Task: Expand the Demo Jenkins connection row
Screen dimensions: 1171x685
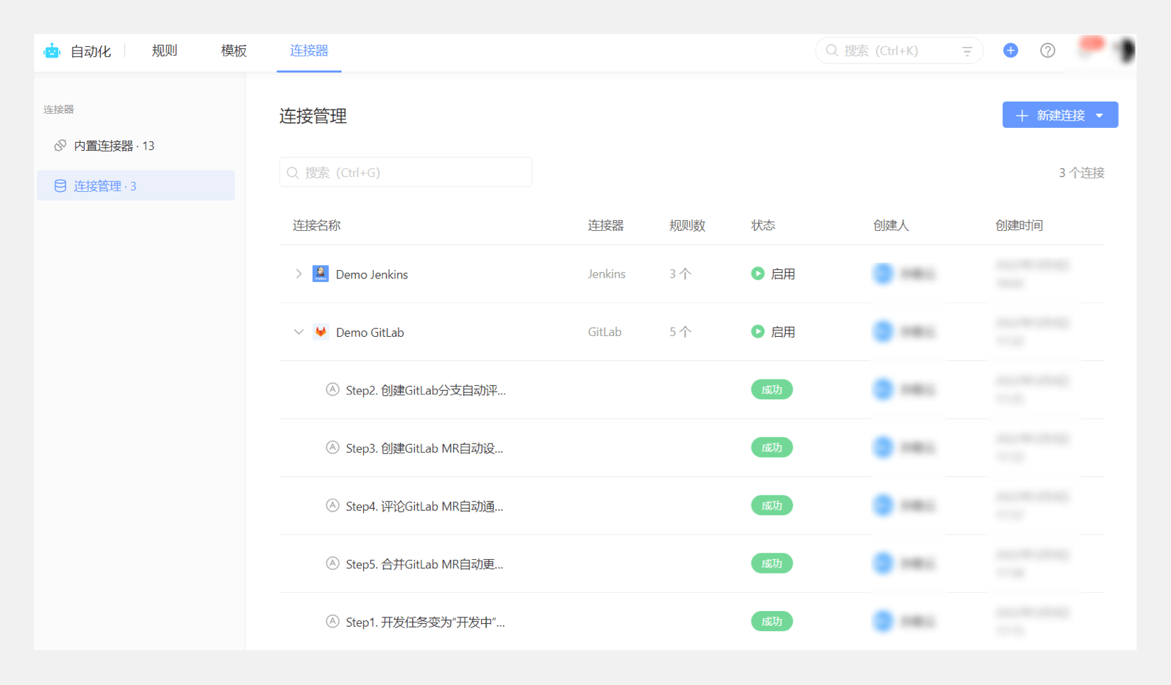Action: coord(298,274)
